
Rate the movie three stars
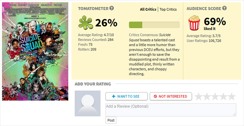(x=215, y=96)
